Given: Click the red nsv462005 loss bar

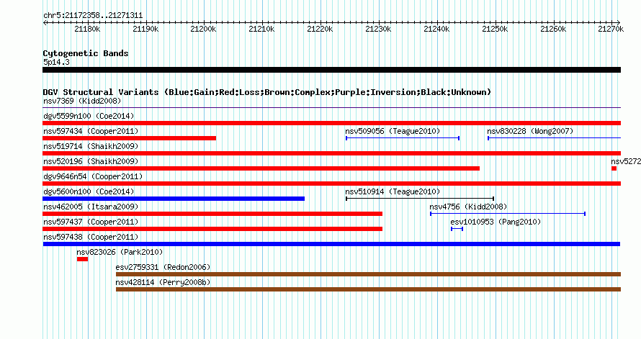Looking at the screenshot, I should tap(212, 214).
